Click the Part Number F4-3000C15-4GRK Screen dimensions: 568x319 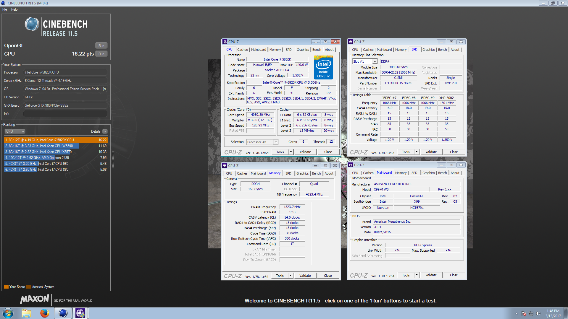[x=398, y=83]
